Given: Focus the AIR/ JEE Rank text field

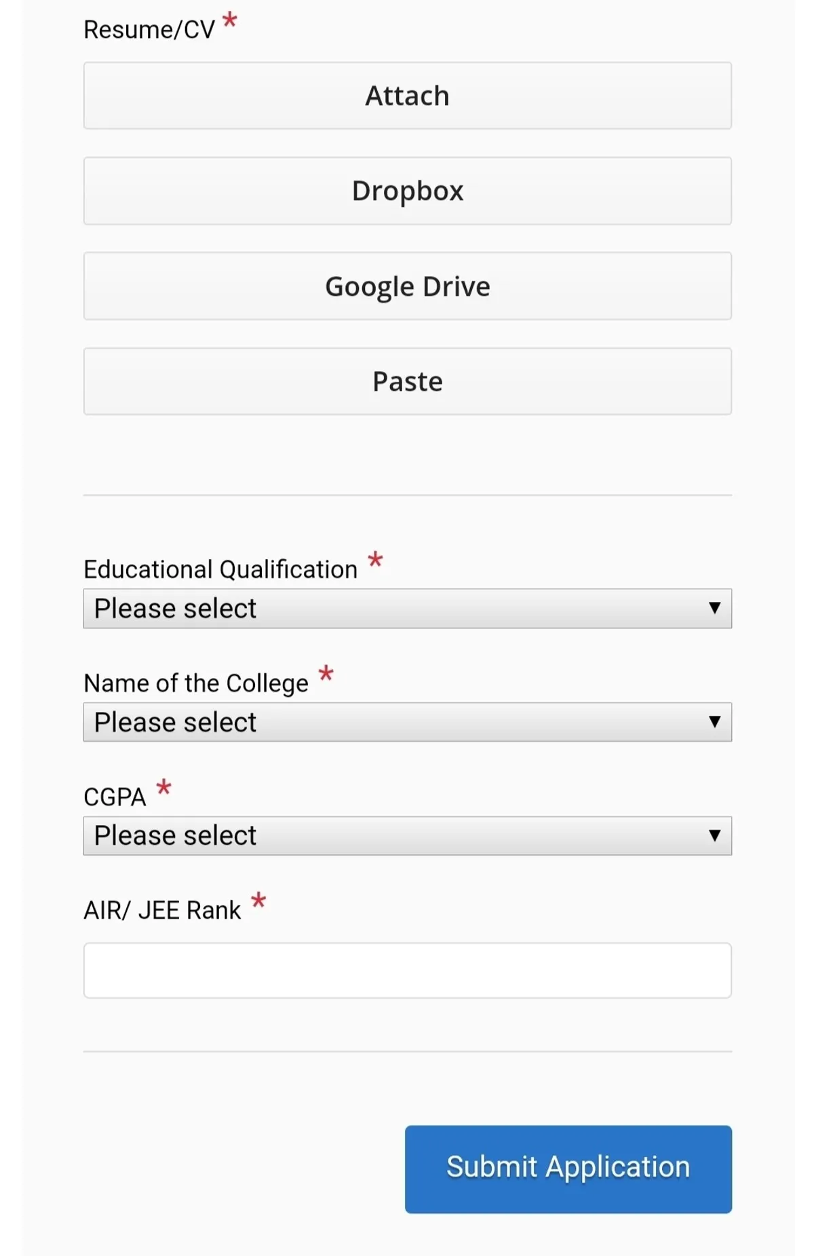Looking at the screenshot, I should pyautogui.click(x=407, y=970).
